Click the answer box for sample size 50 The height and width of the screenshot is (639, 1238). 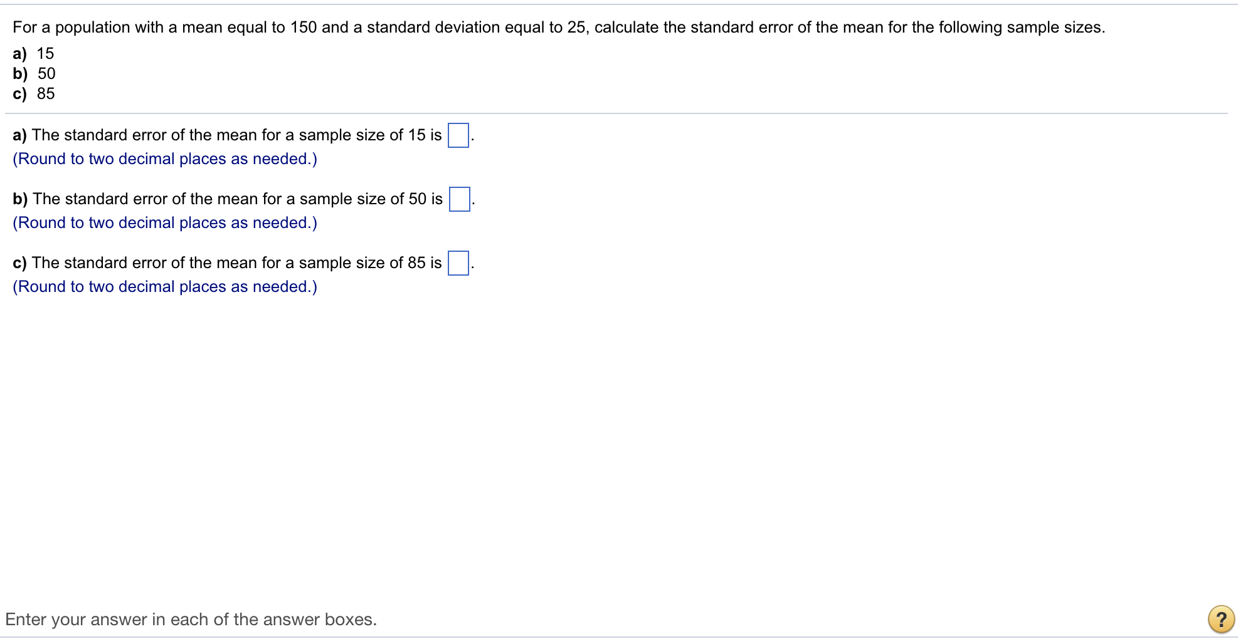point(460,199)
